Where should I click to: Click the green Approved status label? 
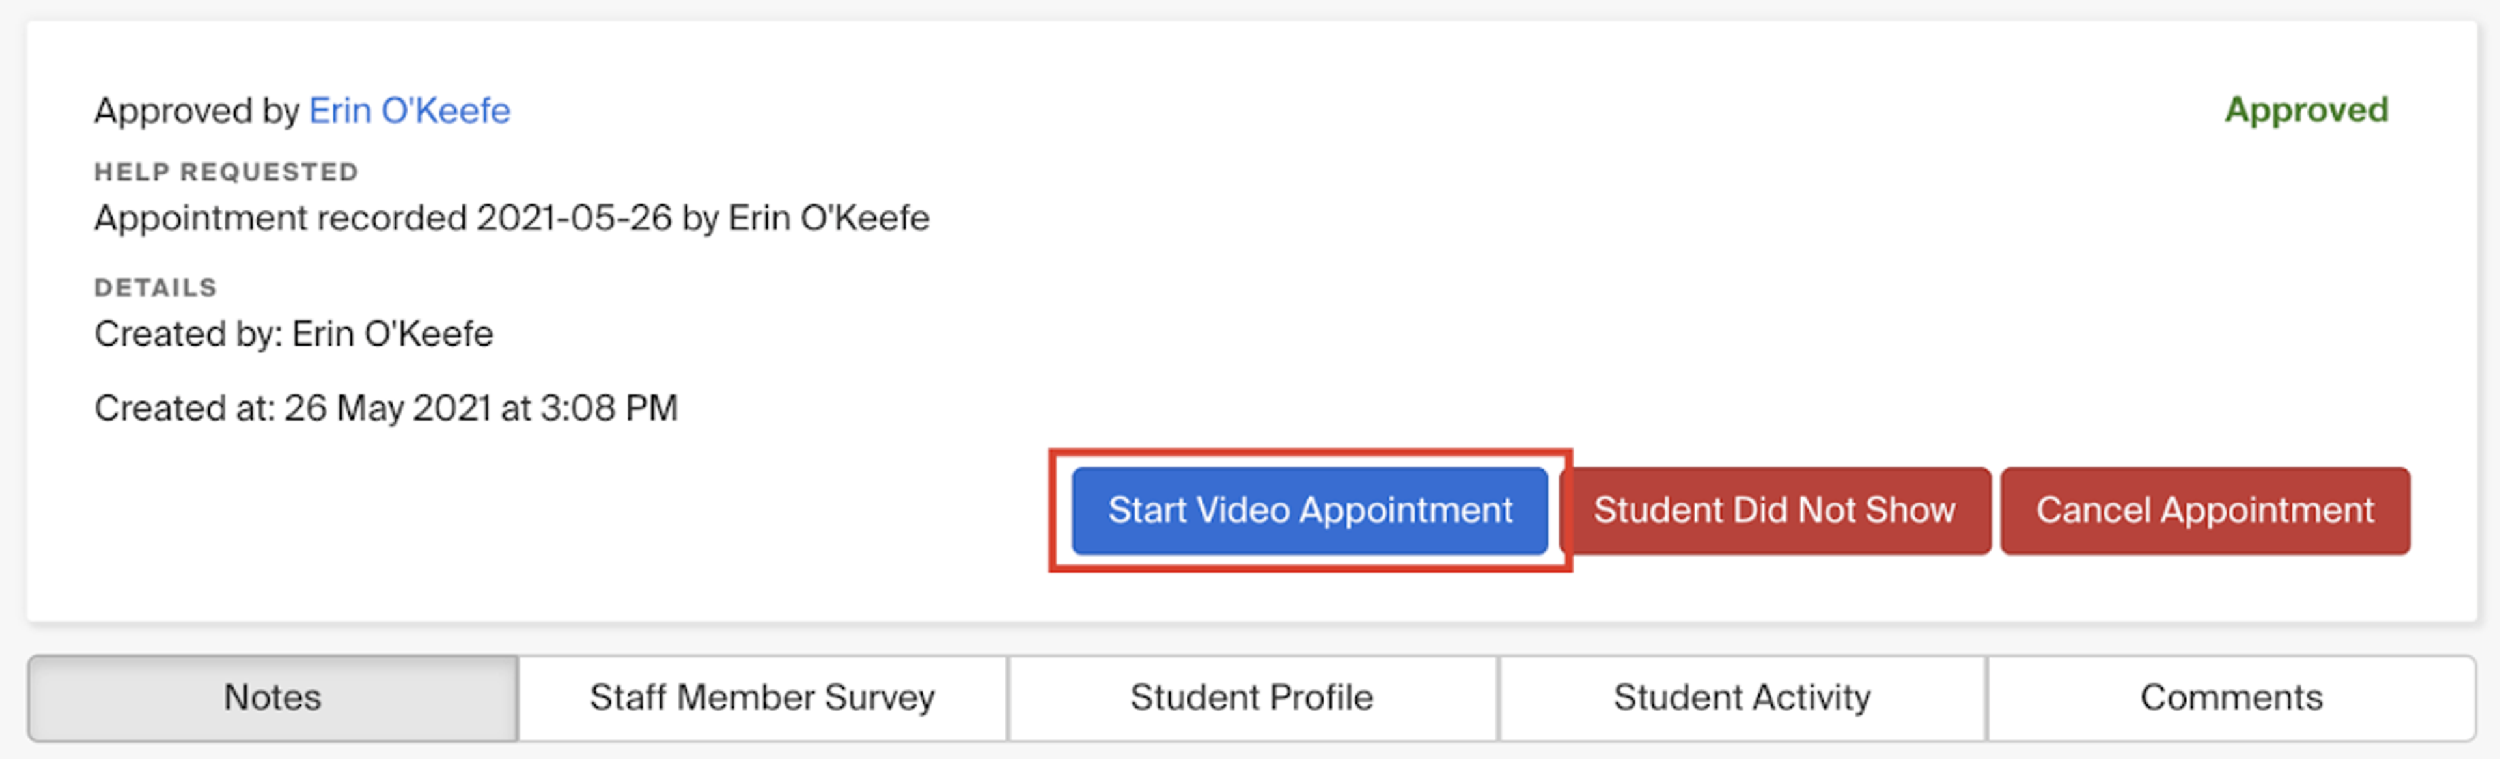pos(2305,109)
